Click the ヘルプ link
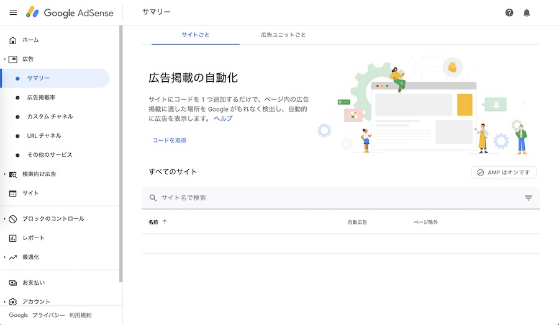Image resolution: width=559 pixels, height=325 pixels. 223,118
